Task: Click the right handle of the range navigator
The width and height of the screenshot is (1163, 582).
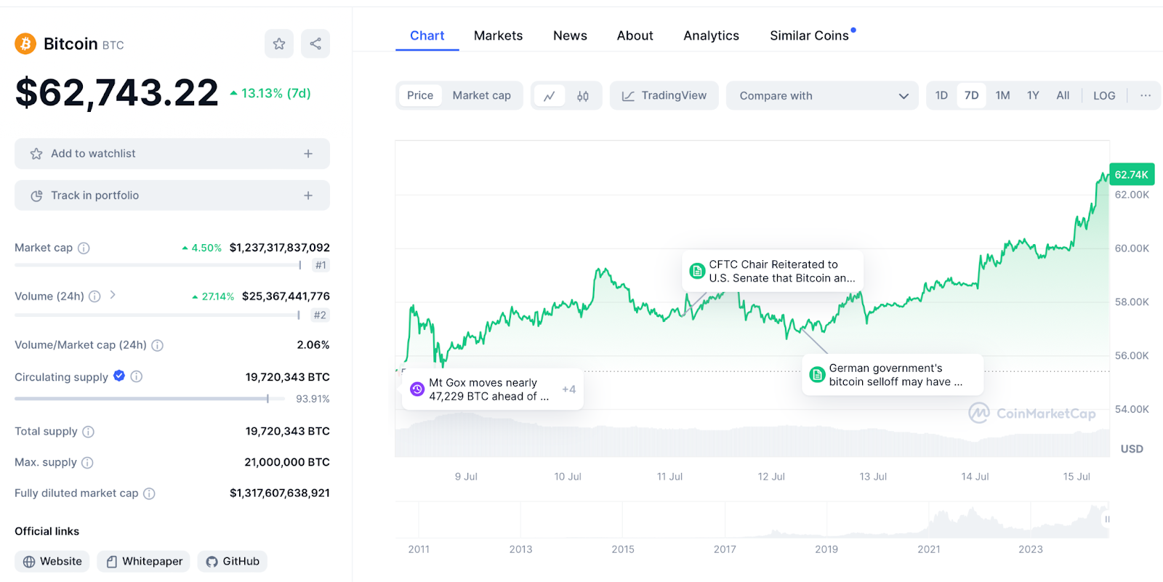Action: tap(1107, 520)
